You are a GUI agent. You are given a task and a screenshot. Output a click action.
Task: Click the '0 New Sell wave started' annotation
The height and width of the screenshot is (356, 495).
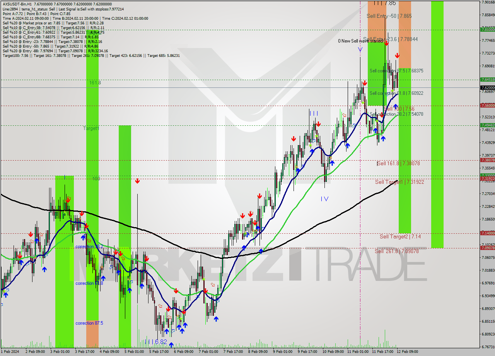pyautogui.click(x=361, y=41)
